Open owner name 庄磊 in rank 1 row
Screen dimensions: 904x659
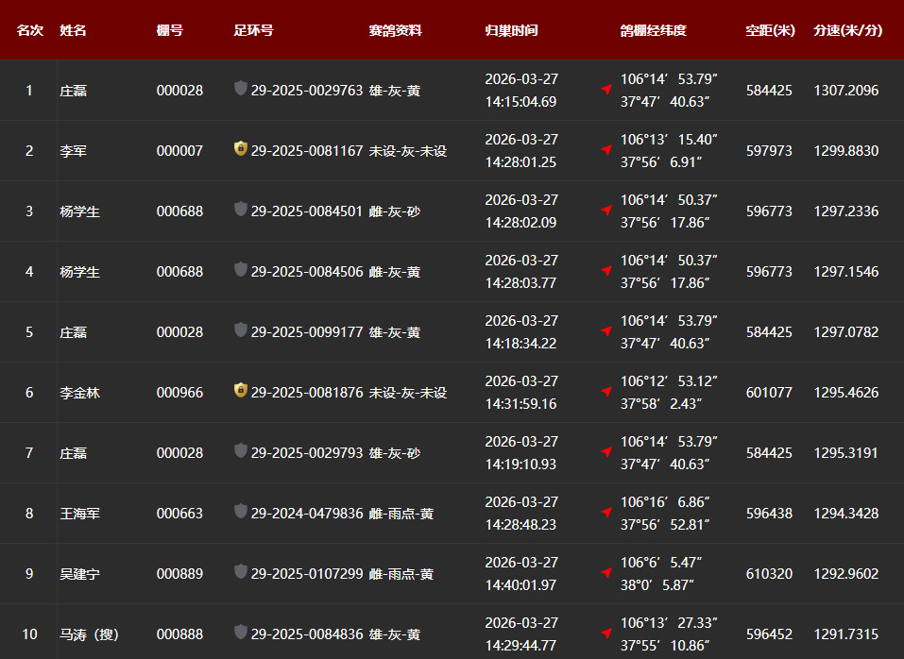pyautogui.click(x=73, y=91)
